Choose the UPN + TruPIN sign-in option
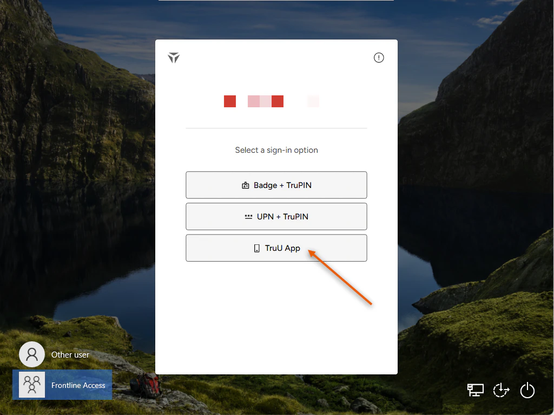Viewport: 554px width, 415px height. [276, 217]
